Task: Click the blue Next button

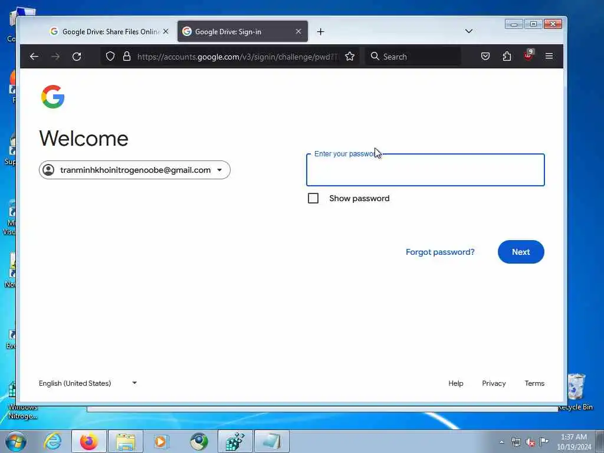Action: (521, 252)
